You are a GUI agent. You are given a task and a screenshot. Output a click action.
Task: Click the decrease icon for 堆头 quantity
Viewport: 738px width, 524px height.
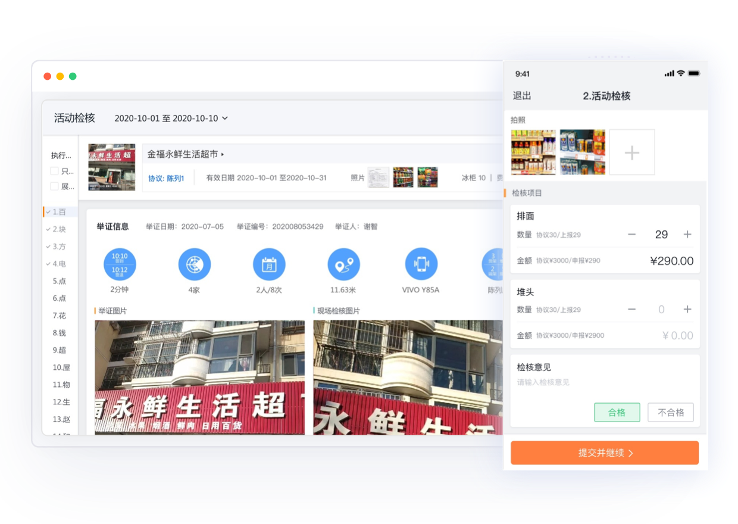tap(632, 309)
